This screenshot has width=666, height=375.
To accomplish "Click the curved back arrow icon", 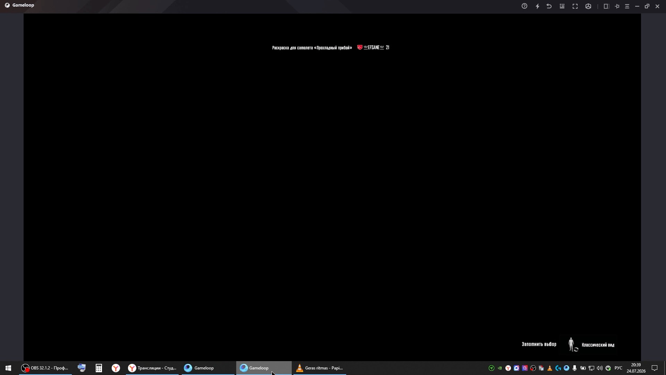I will pos(549,6).
